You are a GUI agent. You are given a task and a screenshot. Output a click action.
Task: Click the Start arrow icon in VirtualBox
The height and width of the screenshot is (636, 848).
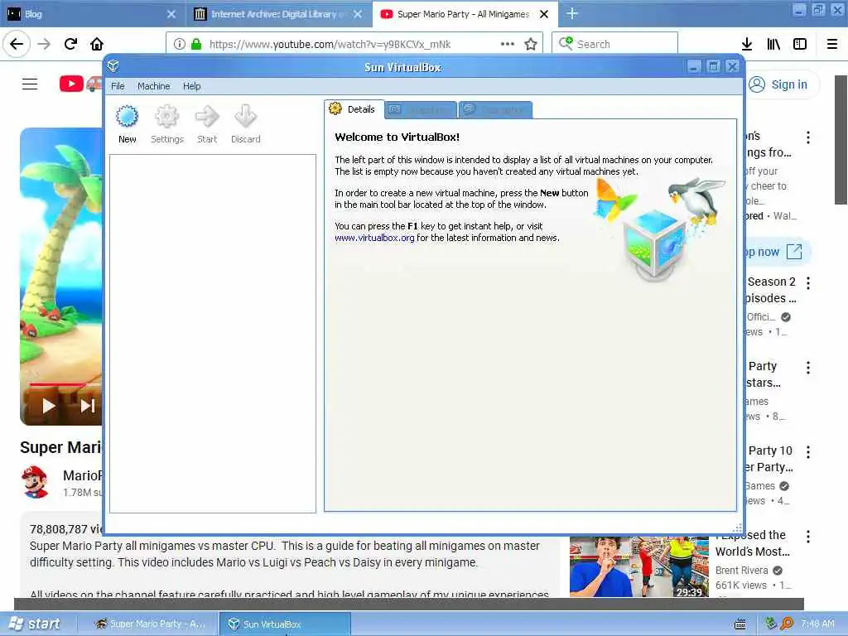pyautogui.click(x=206, y=116)
